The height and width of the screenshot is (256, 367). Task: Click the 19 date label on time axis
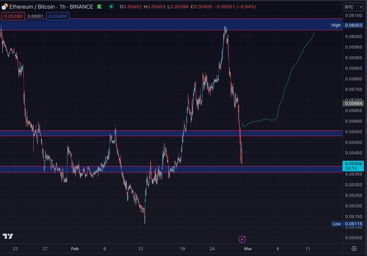point(182,248)
